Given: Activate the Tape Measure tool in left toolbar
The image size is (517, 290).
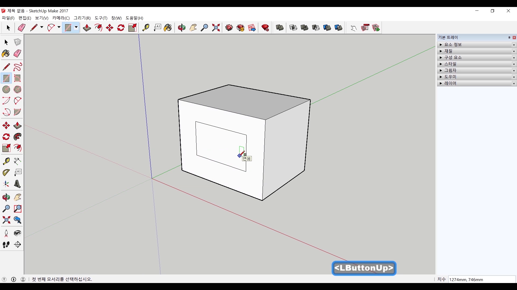Looking at the screenshot, I should (6, 161).
